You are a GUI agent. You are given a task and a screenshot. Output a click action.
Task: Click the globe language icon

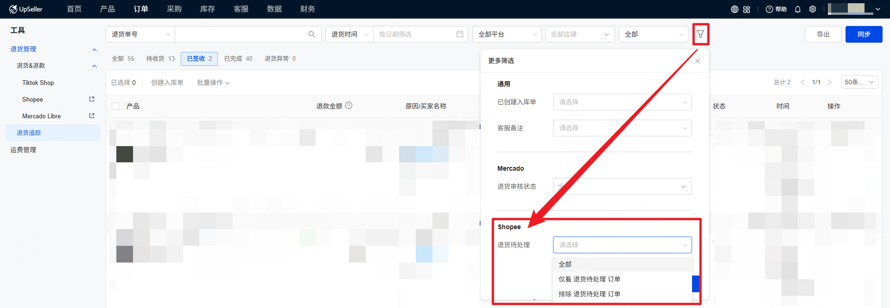(735, 9)
